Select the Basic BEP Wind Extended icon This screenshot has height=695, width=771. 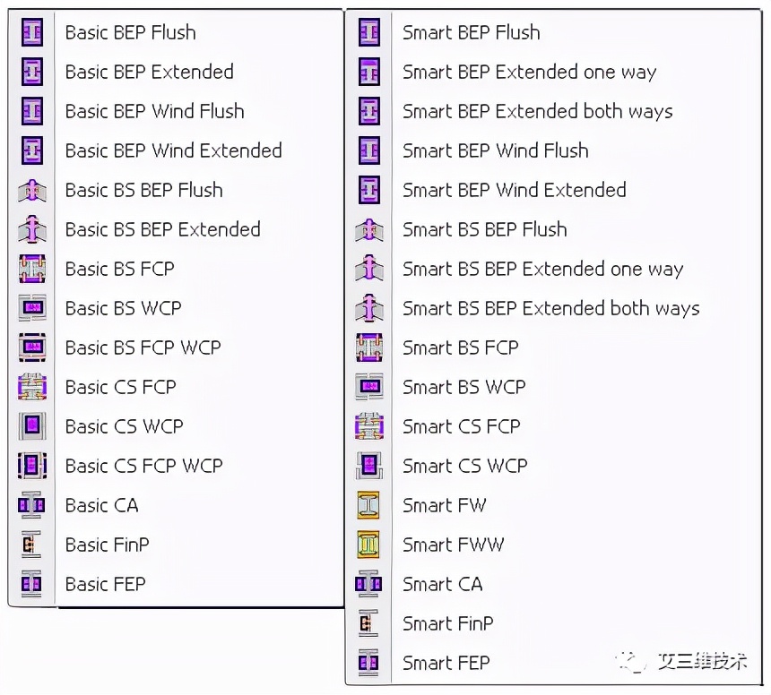coord(31,150)
